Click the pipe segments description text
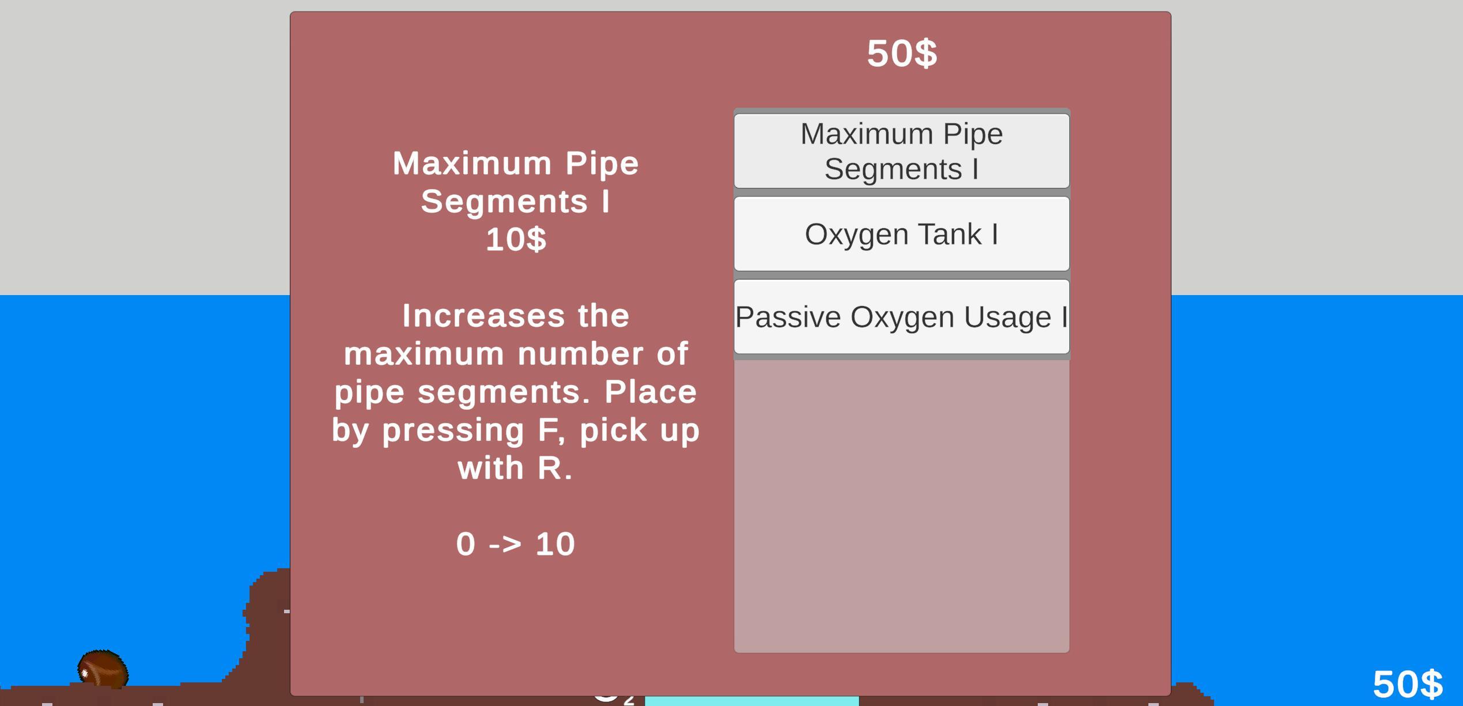1463x706 pixels. click(x=515, y=391)
